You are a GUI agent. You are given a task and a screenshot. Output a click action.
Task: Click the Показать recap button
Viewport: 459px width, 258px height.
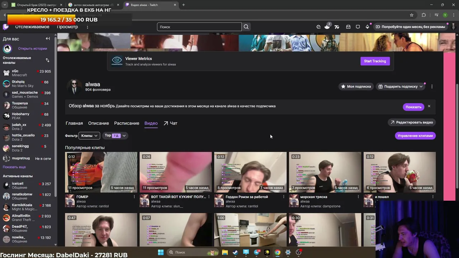pos(413,107)
